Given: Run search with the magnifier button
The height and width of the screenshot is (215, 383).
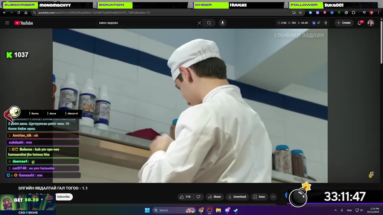Looking at the screenshot, I should coord(209,23).
